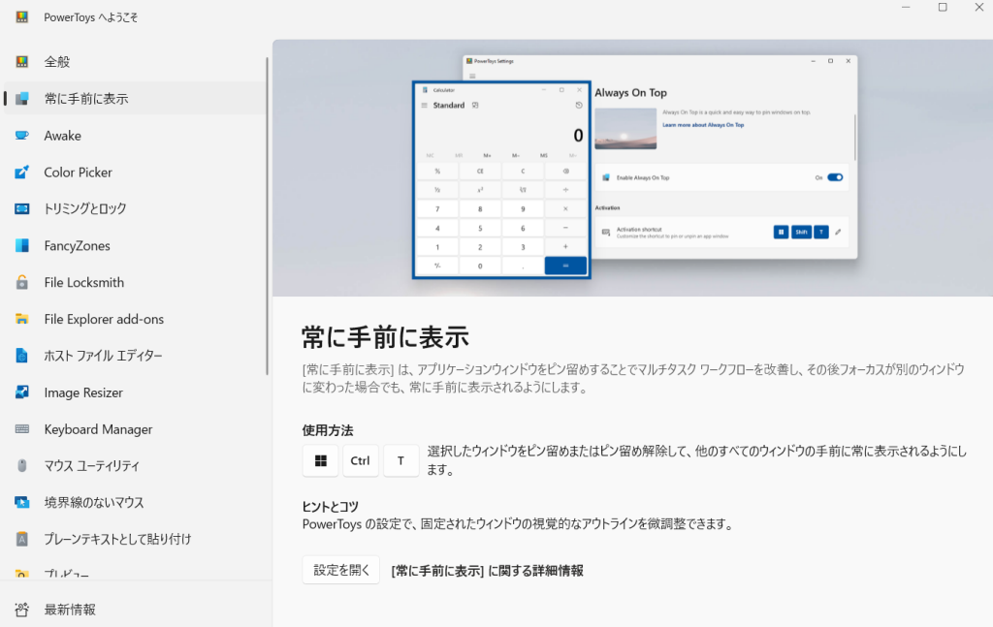This screenshot has height=627, width=993.
Task: Click the Color Picker eyedropper icon
Action: [22, 172]
